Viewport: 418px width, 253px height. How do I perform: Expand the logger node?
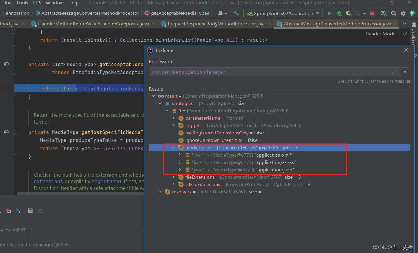tap(174, 126)
